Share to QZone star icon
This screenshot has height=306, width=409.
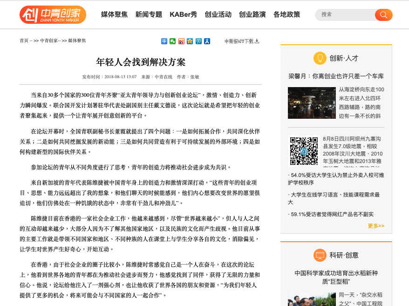coord(190,41)
